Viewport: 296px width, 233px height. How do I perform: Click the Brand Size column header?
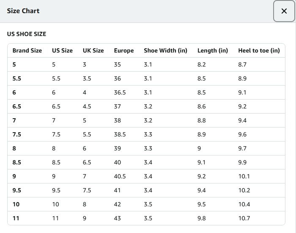[27, 50]
